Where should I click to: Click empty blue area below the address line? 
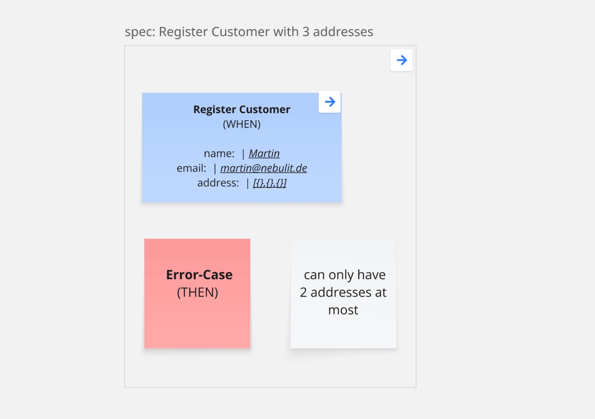241,196
